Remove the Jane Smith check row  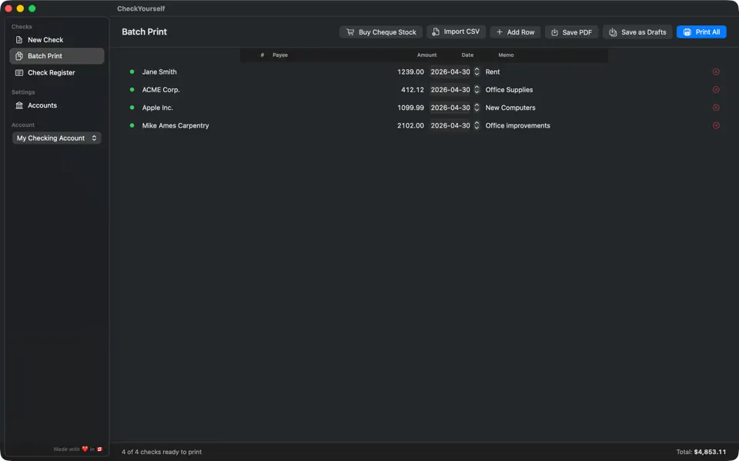click(716, 72)
